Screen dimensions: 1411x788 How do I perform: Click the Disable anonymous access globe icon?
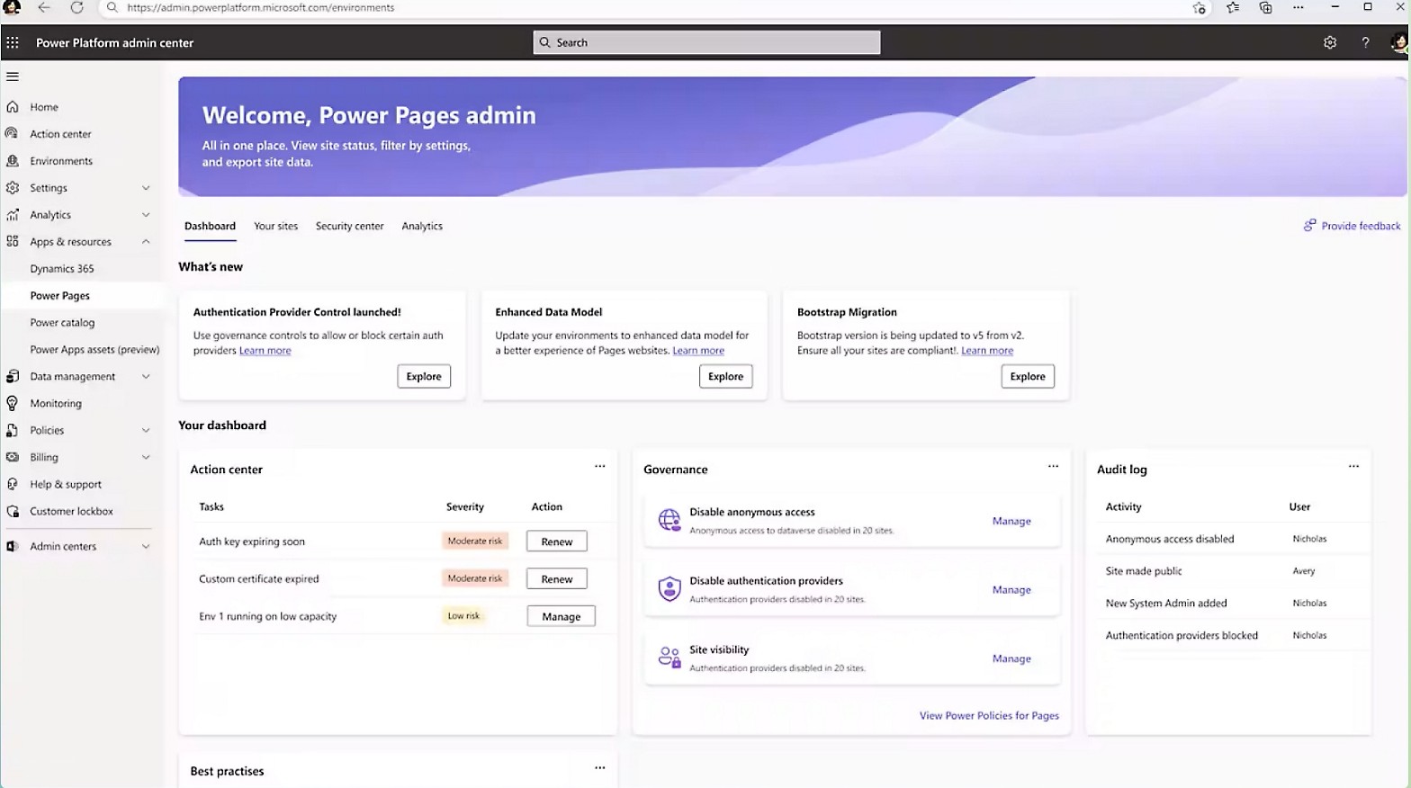(x=670, y=520)
